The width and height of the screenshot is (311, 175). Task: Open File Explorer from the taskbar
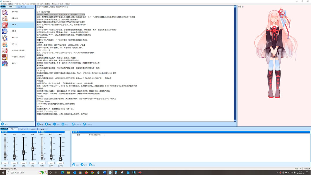(x=68, y=173)
